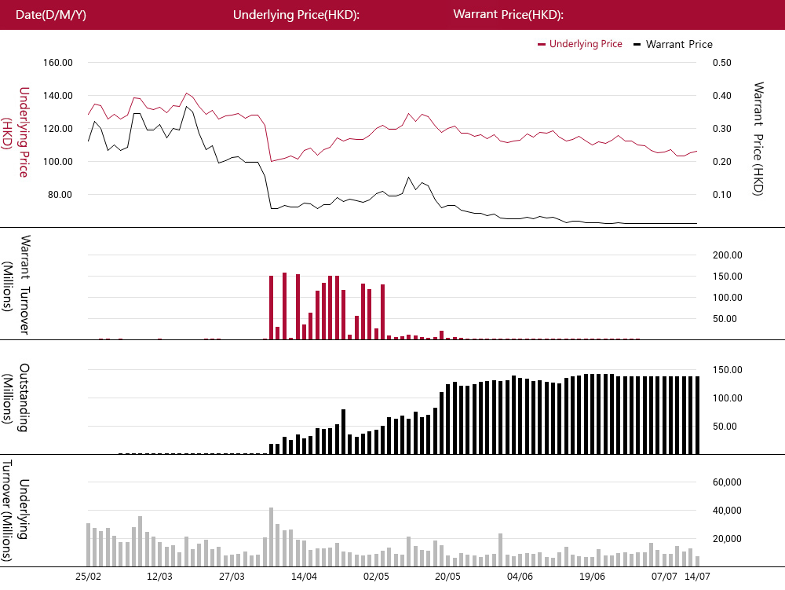Click the 14/04 date on the x-axis
Image resolution: width=785 pixels, height=590 pixels.
point(304,577)
